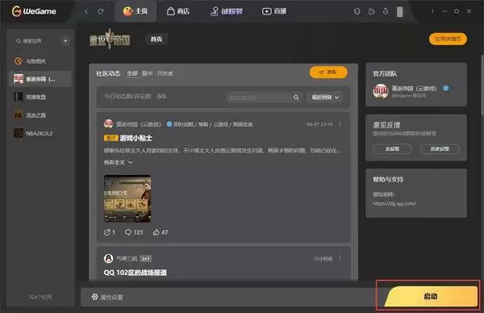Click the 意见反馈 heading
Screen dimensions: 484x313
point(386,125)
